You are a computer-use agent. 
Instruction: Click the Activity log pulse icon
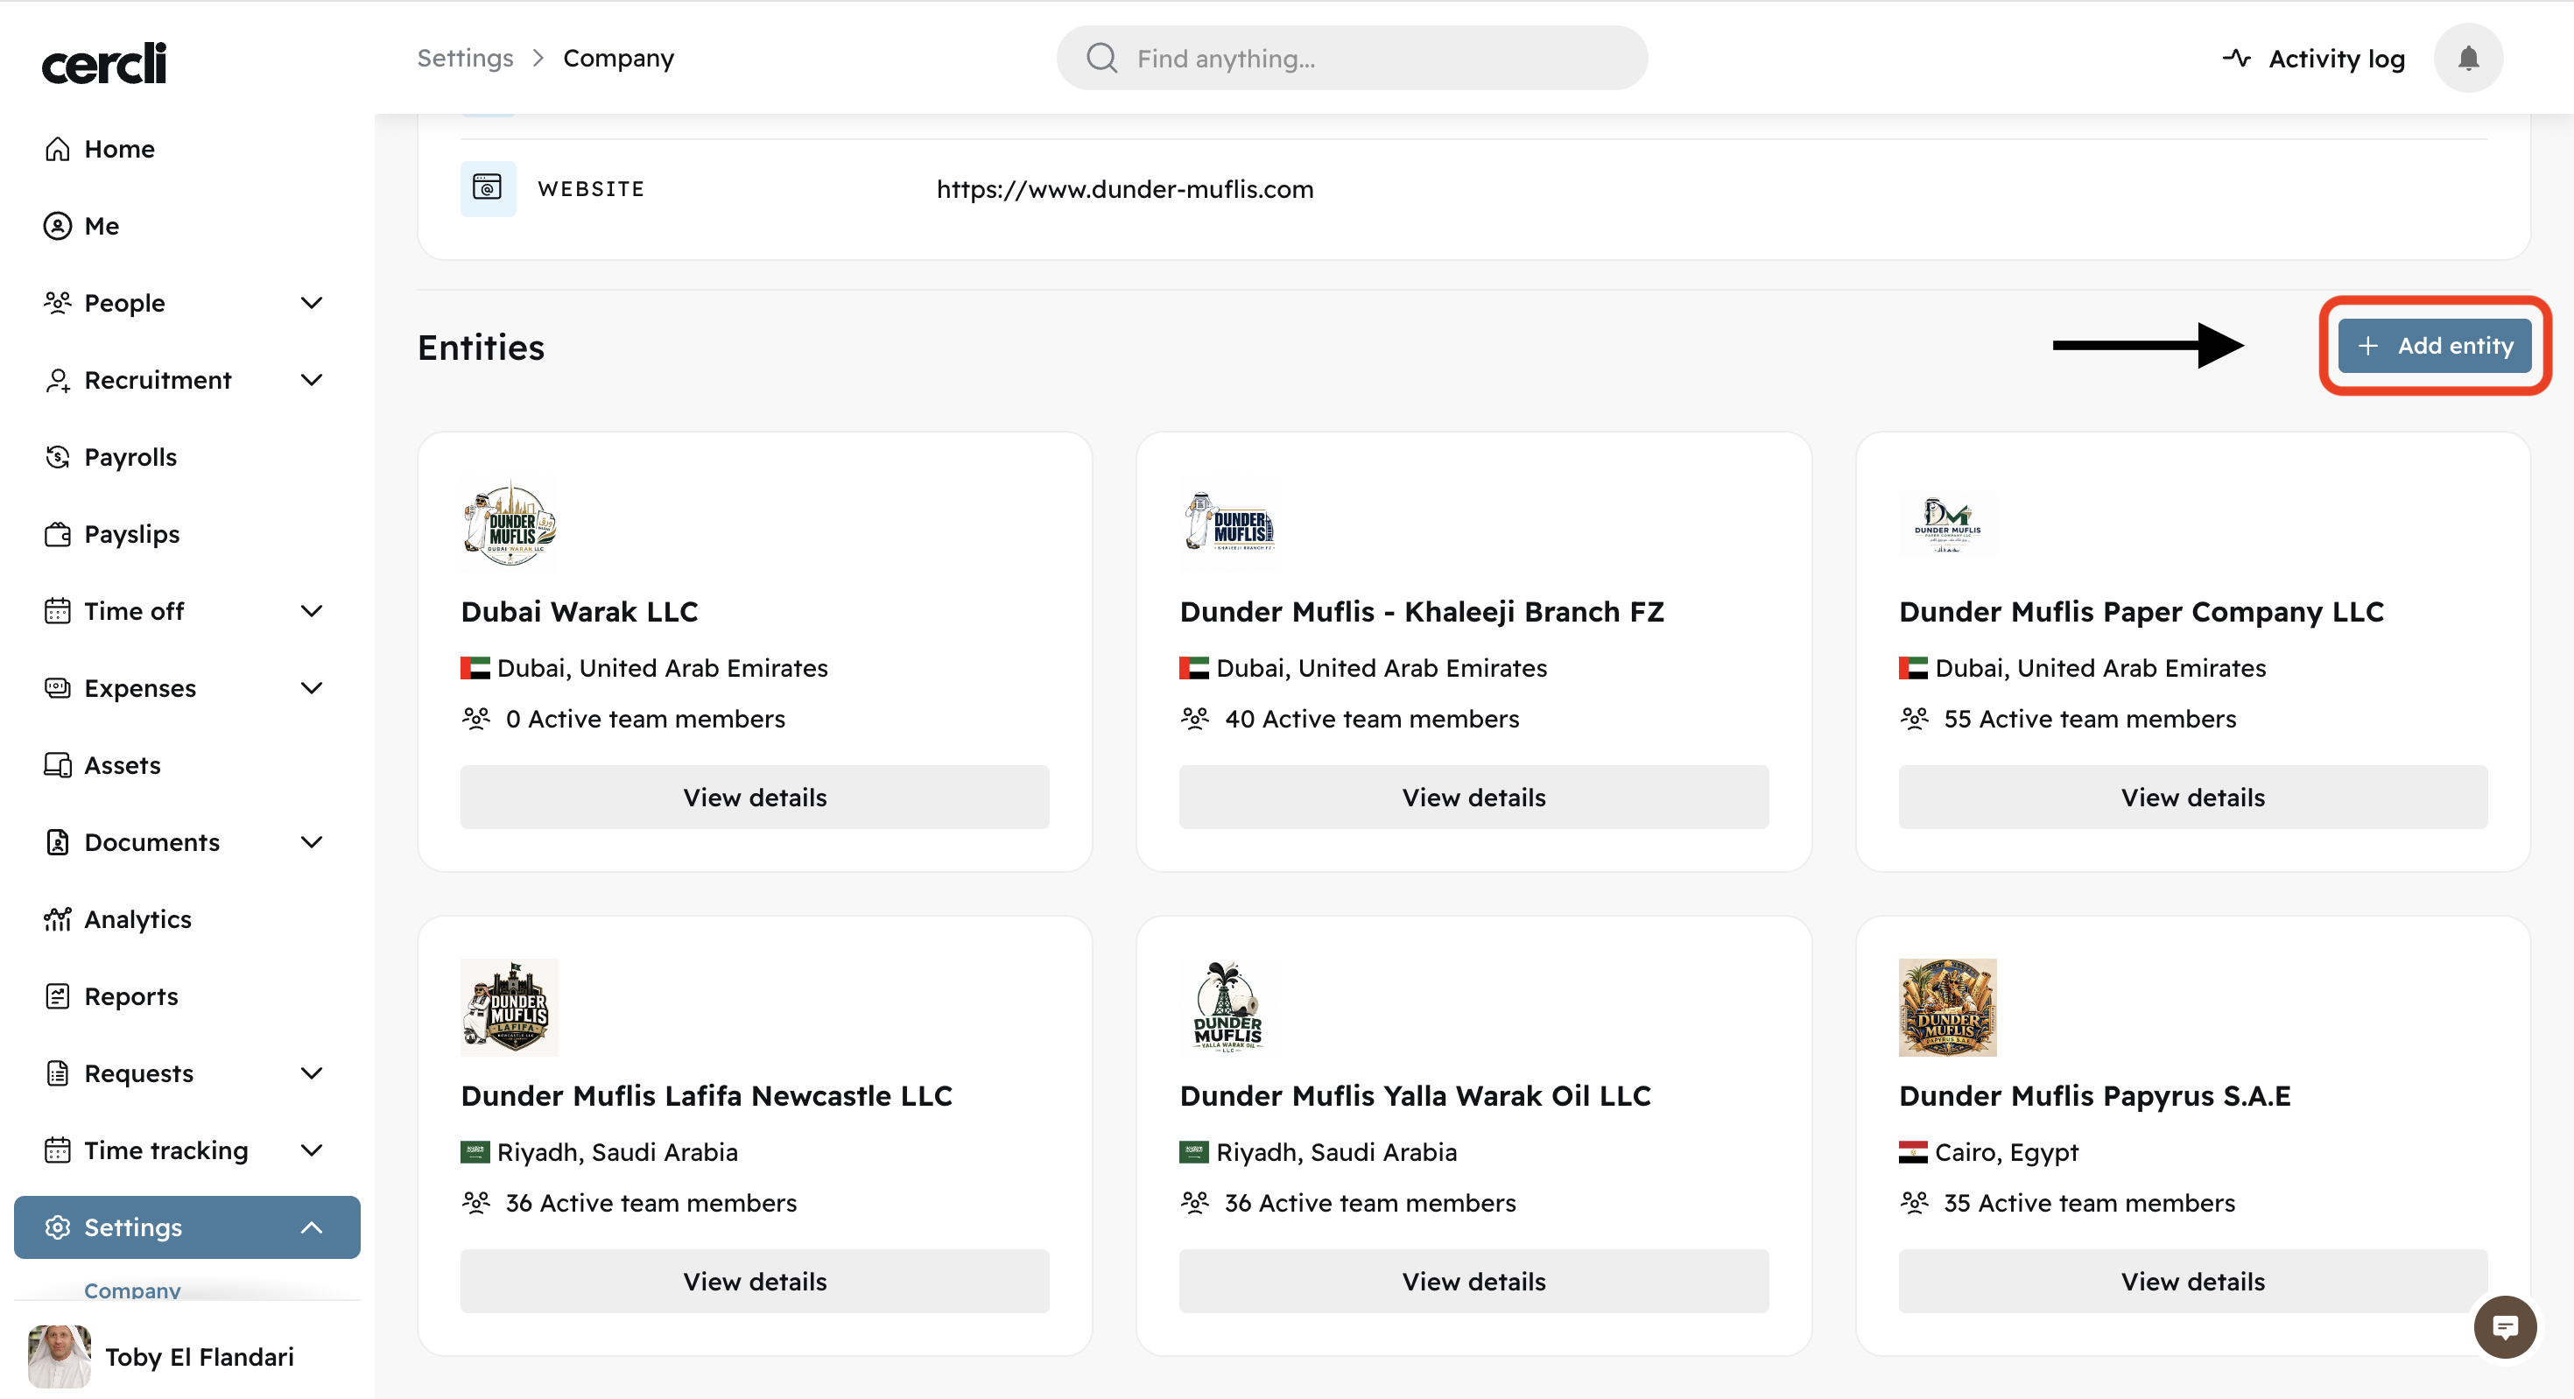tap(2236, 58)
